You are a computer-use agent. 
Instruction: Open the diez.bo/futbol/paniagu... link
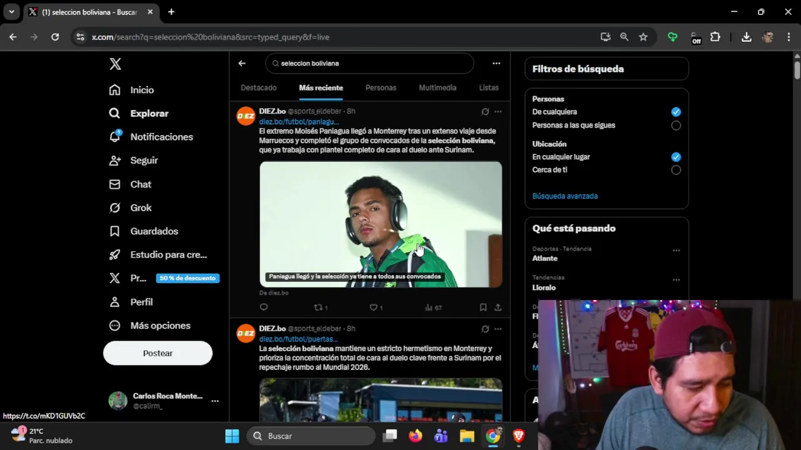(298, 122)
